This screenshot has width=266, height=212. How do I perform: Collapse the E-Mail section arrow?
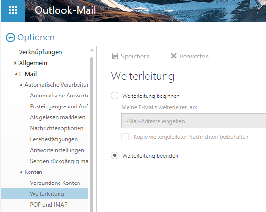tap(16, 74)
